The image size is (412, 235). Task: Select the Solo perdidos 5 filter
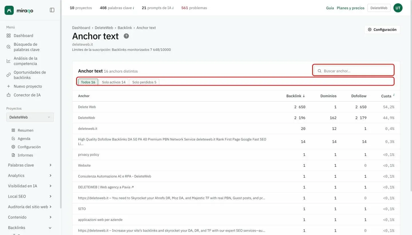144,82
